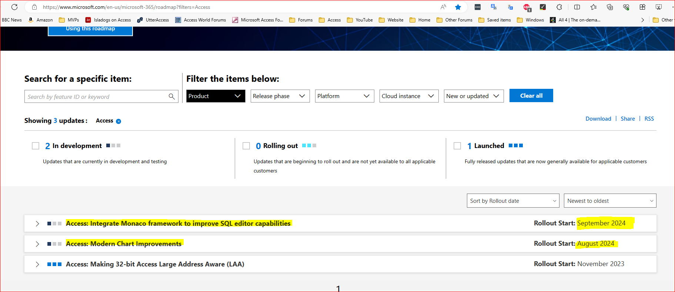Open the Home bookmarks folder
675x292 pixels.
(420, 20)
